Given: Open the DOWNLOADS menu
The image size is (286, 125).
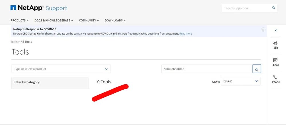Looking at the screenshot, I should click(115, 20).
